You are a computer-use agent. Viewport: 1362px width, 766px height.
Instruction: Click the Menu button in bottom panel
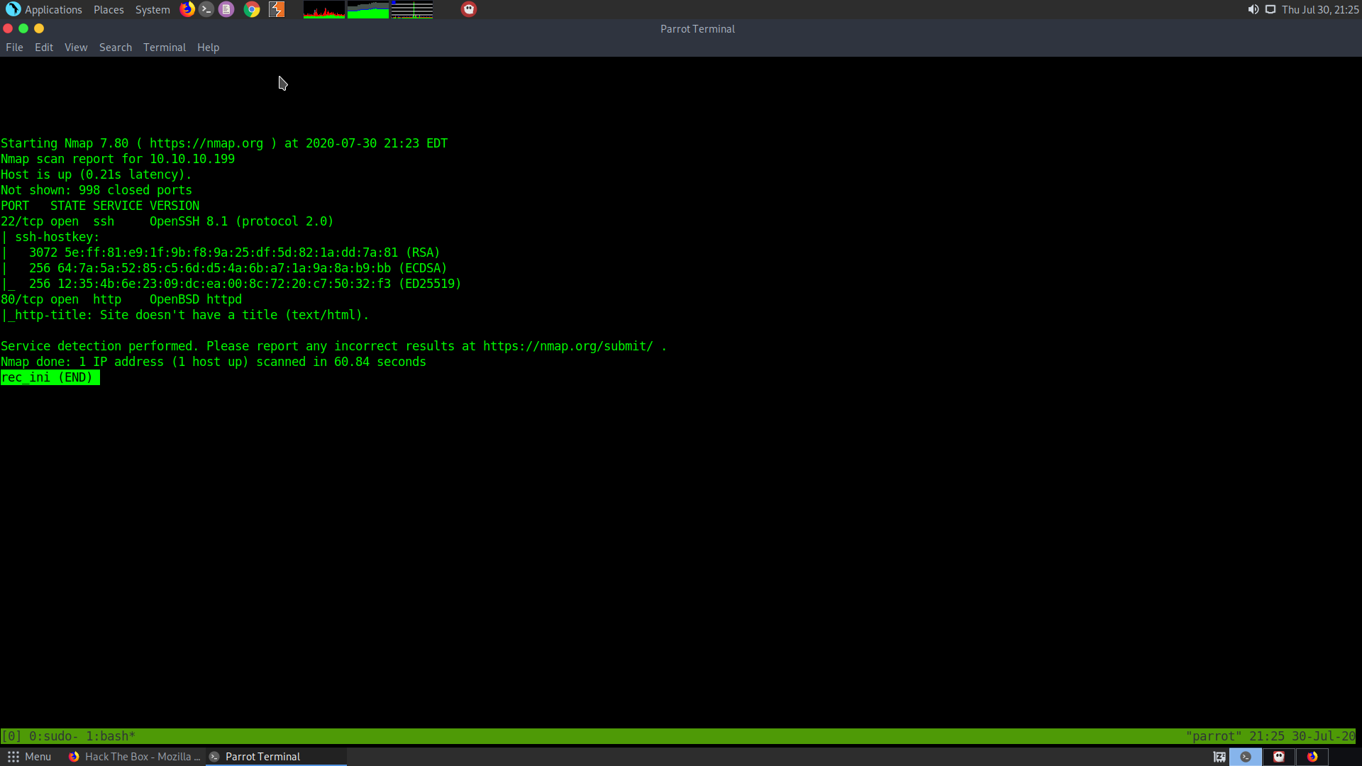[29, 757]
